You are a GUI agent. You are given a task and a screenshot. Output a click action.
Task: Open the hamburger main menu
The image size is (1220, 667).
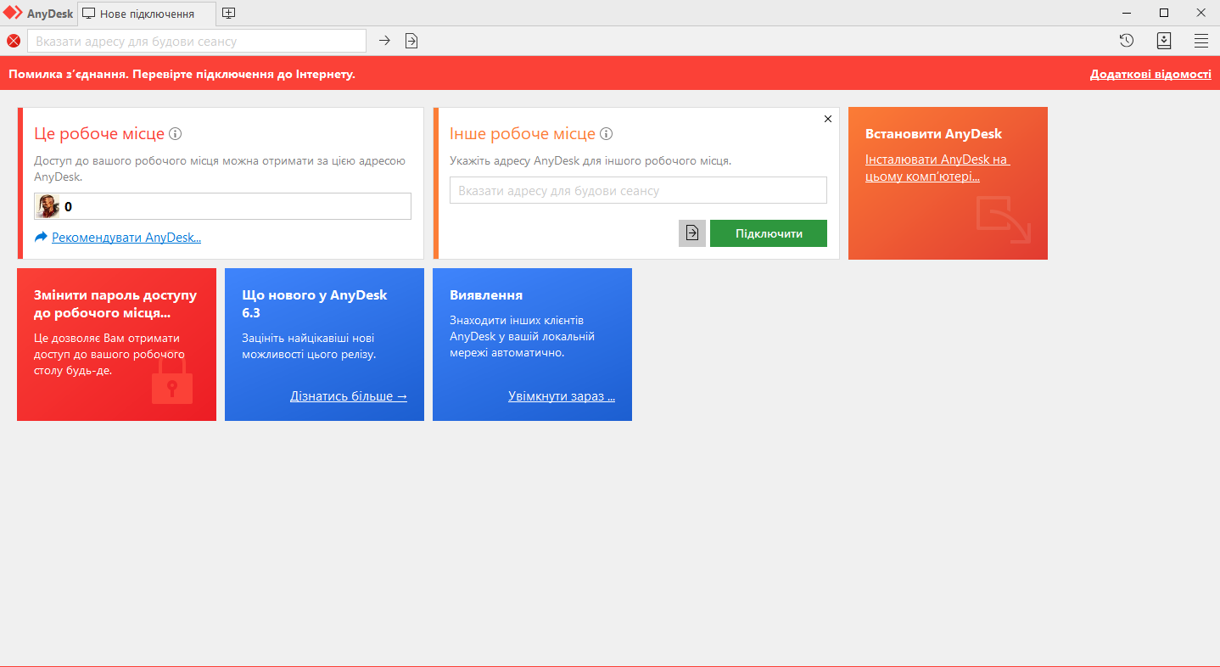tap(1201, 41)
